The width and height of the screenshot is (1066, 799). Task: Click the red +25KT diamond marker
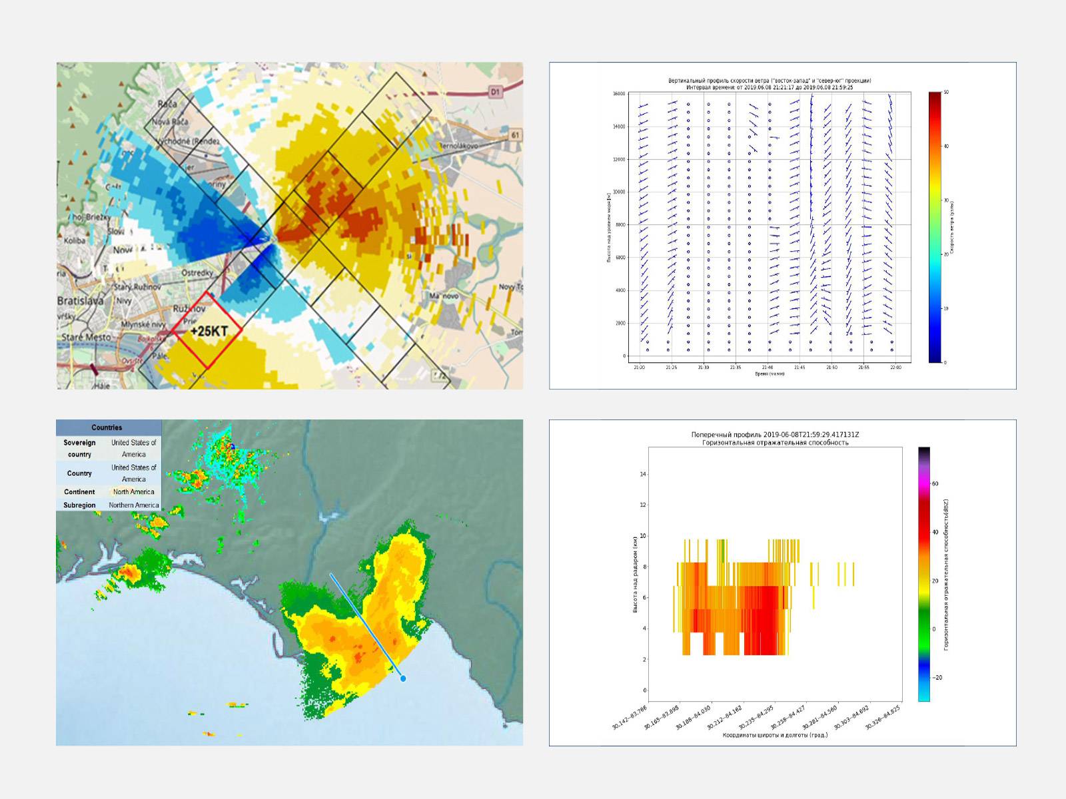coord(206,330)
